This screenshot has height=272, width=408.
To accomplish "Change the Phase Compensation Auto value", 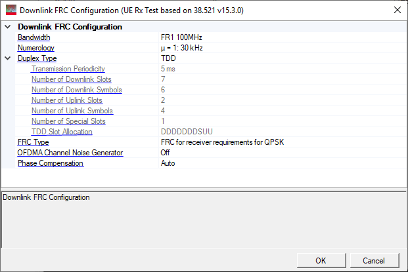I will click(283, 163).
